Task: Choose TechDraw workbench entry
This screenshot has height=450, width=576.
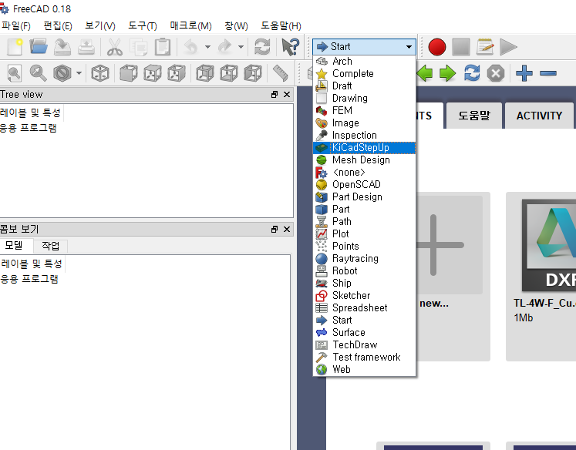Action: coord(364,344)
